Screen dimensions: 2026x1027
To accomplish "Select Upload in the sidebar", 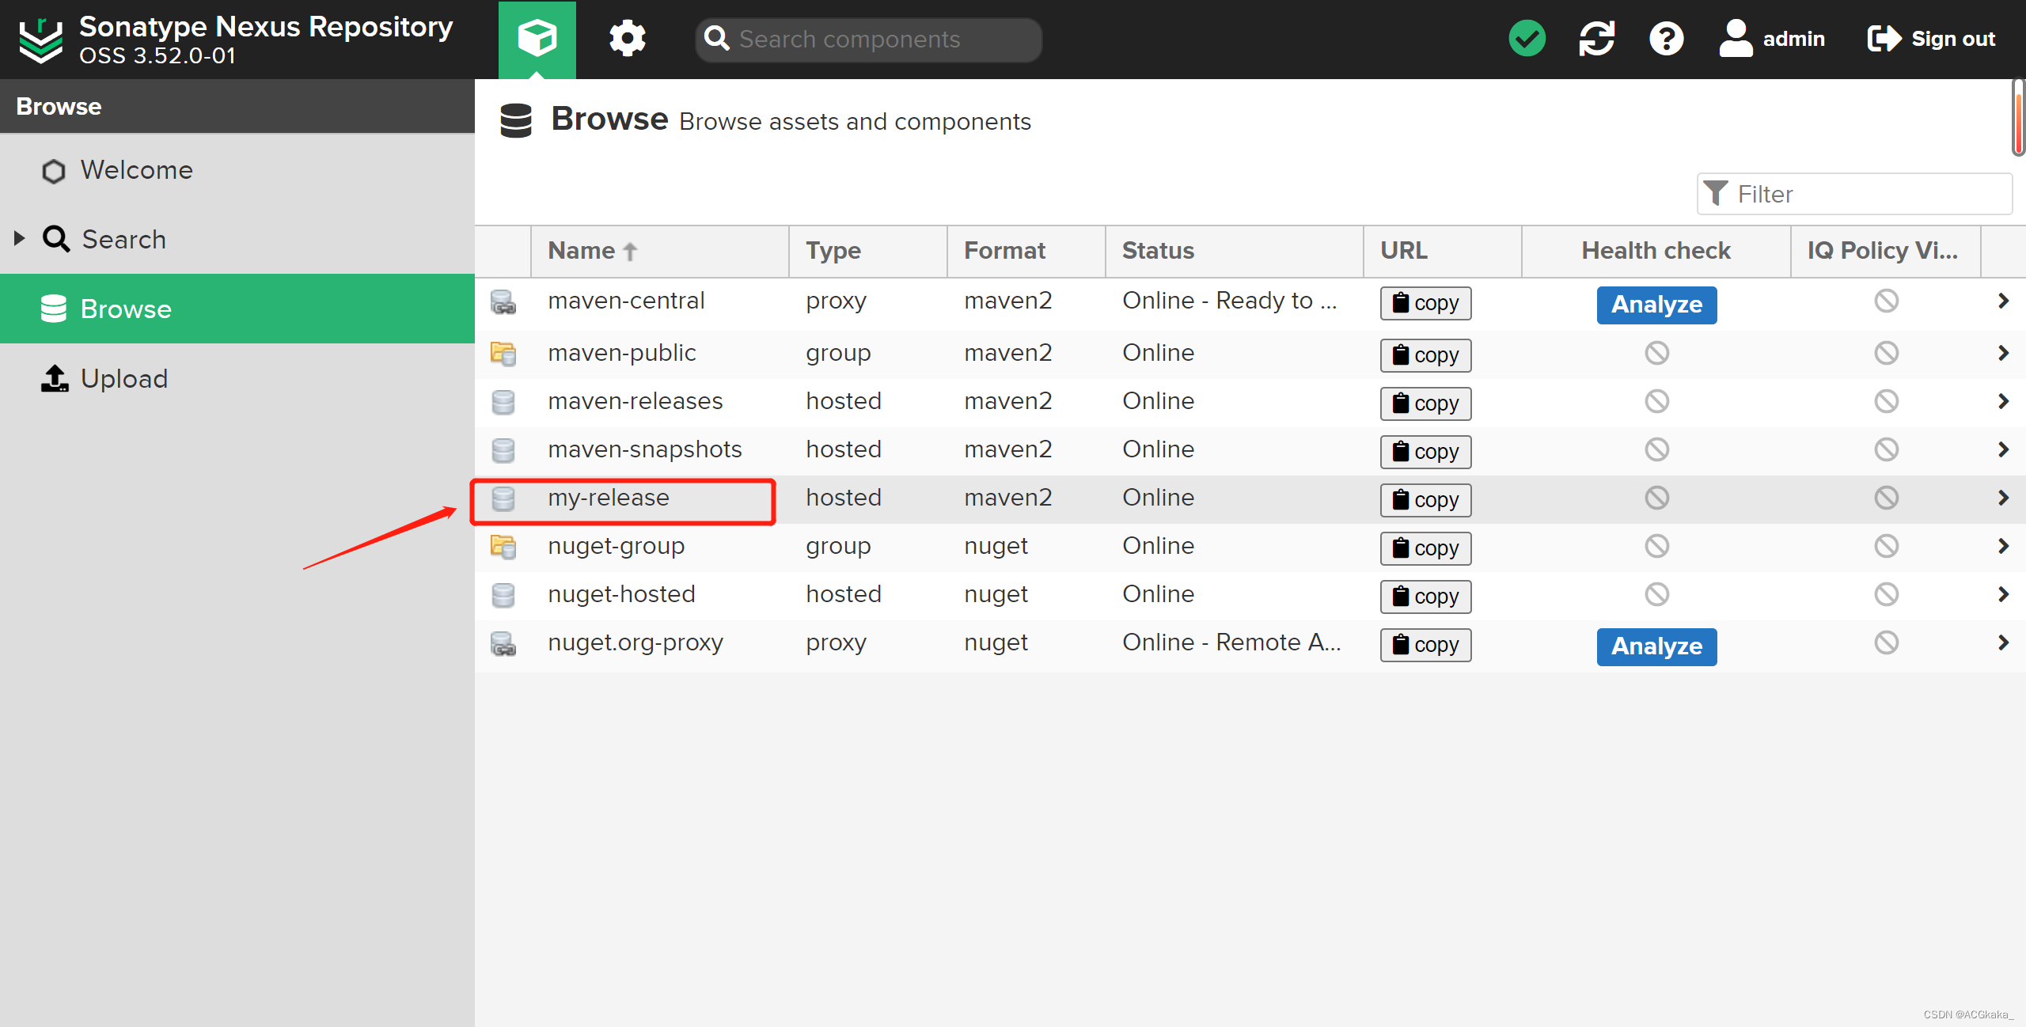I will pos(124,379).
